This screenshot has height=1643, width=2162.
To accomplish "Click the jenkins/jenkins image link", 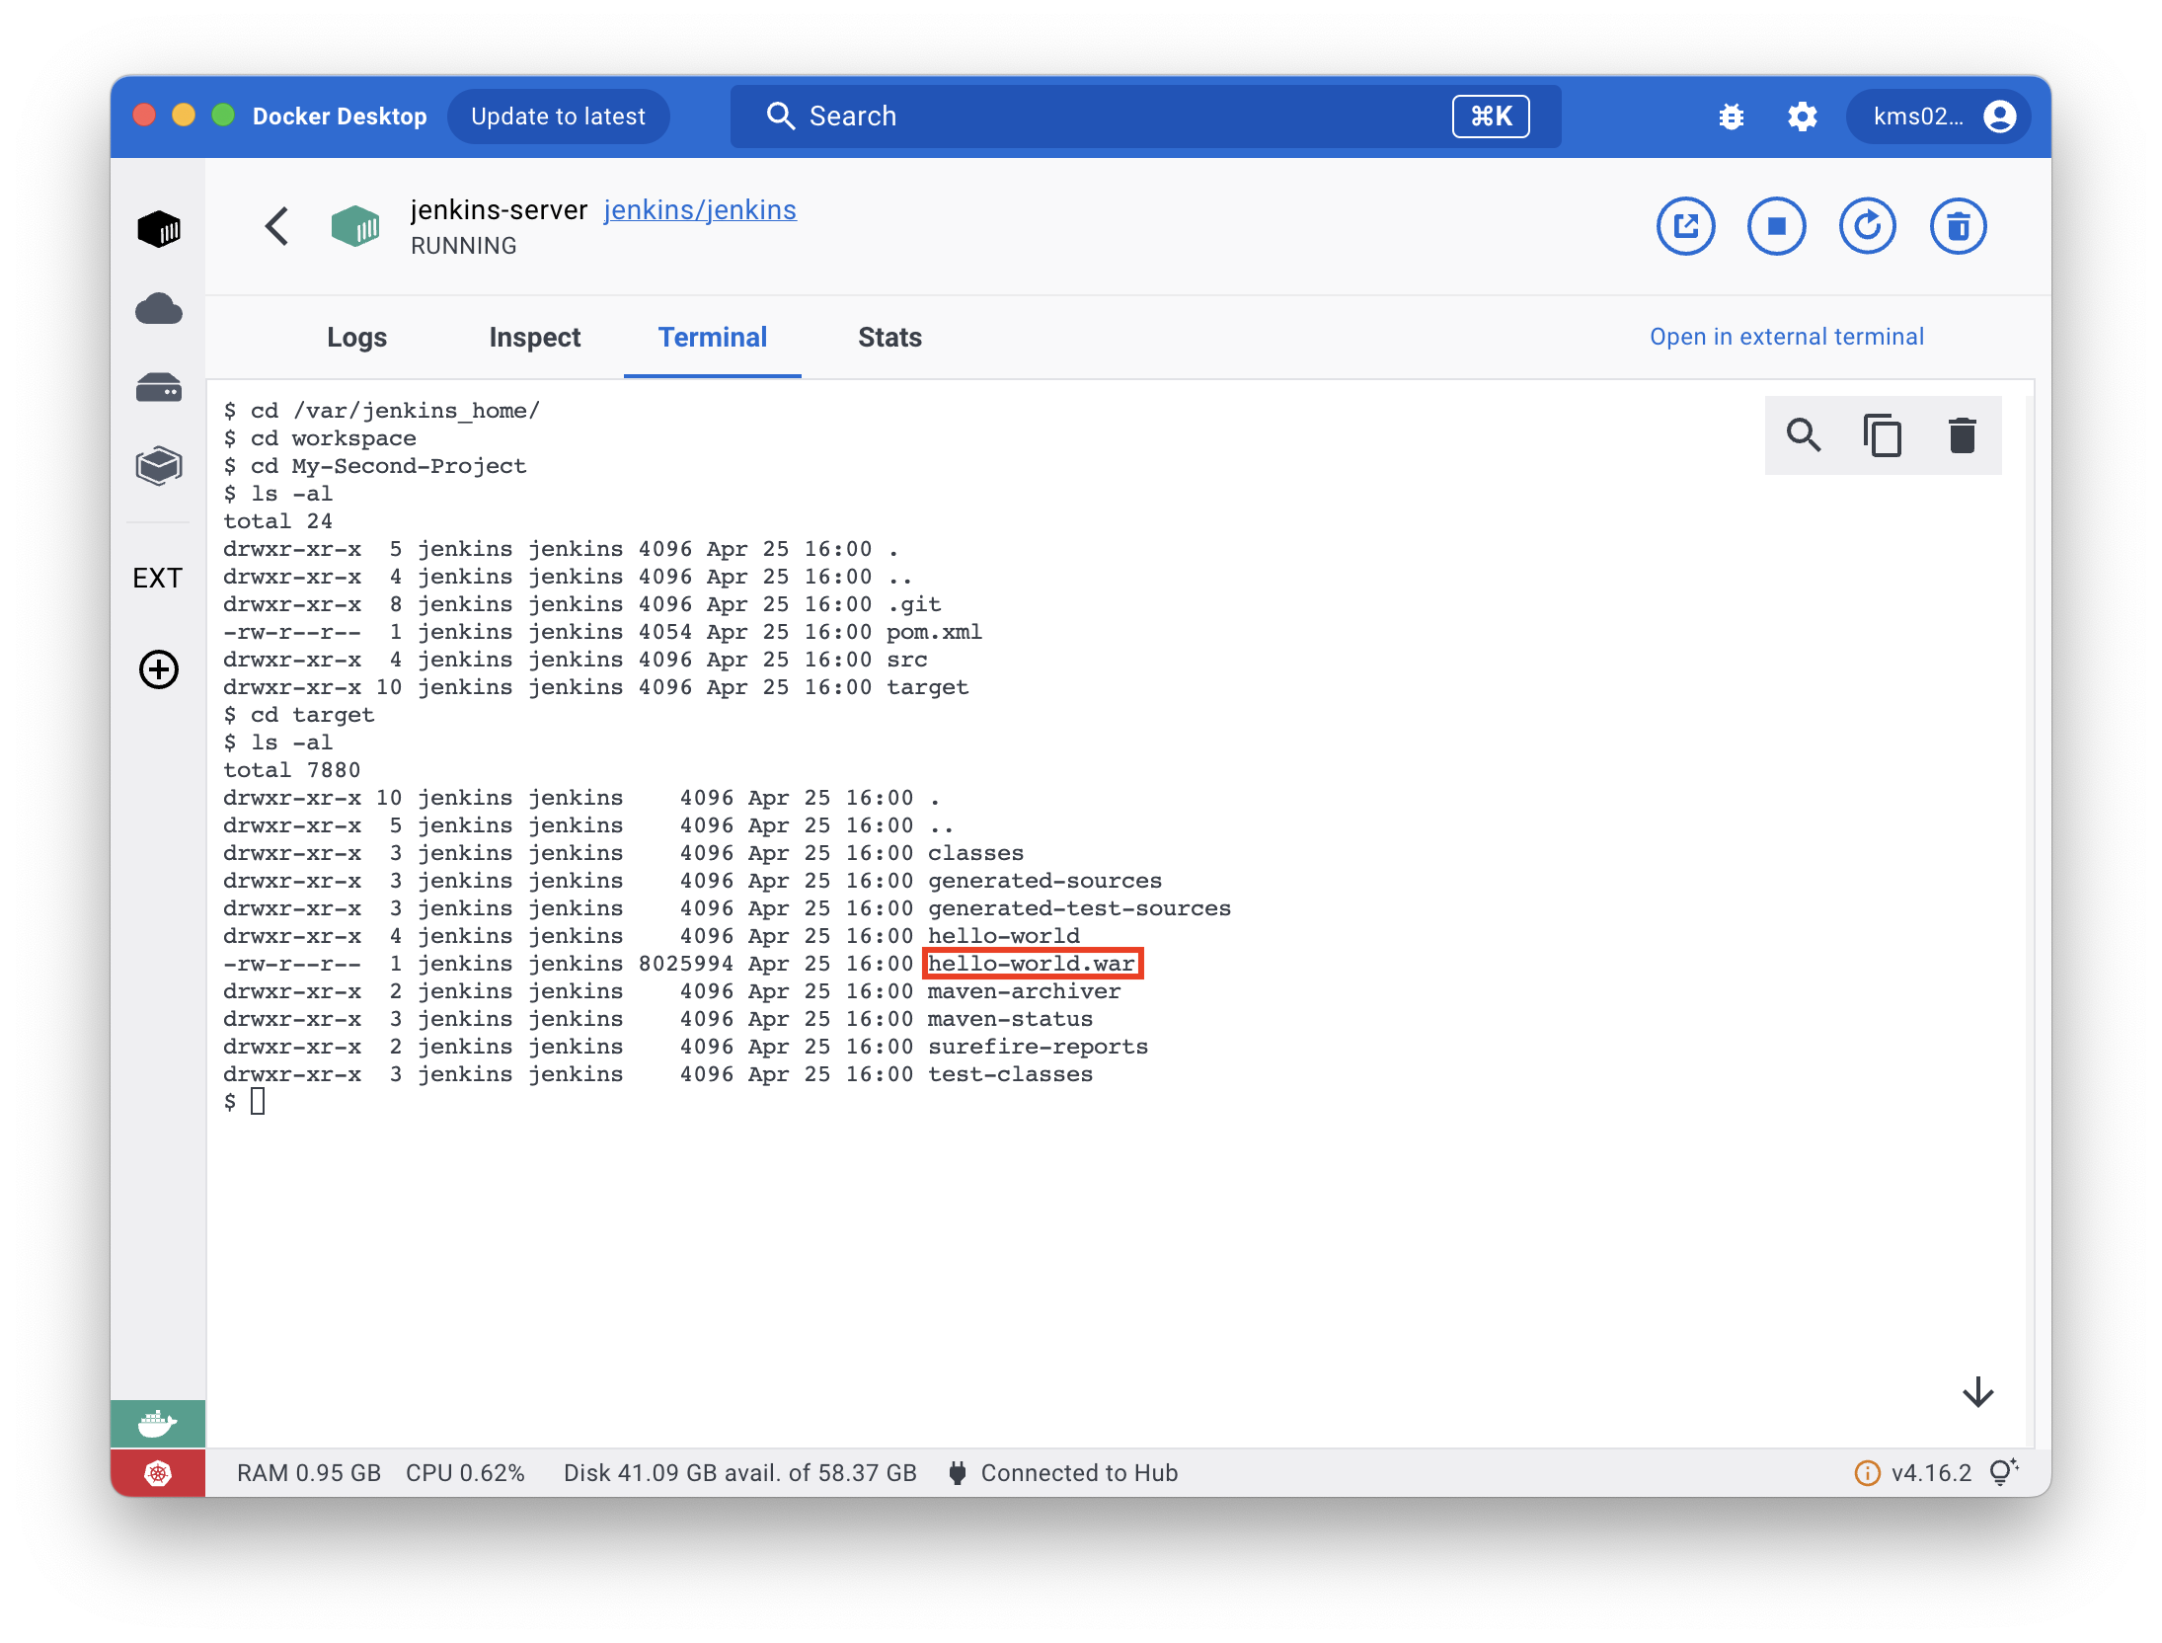I will click(x=700, y=210).
